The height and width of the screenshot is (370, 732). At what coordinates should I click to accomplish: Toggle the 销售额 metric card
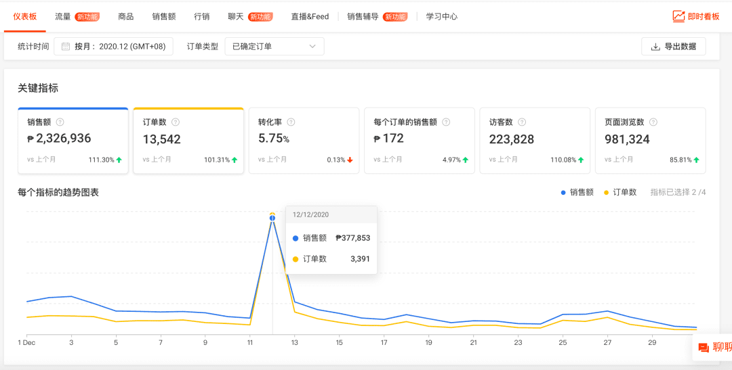73,141
